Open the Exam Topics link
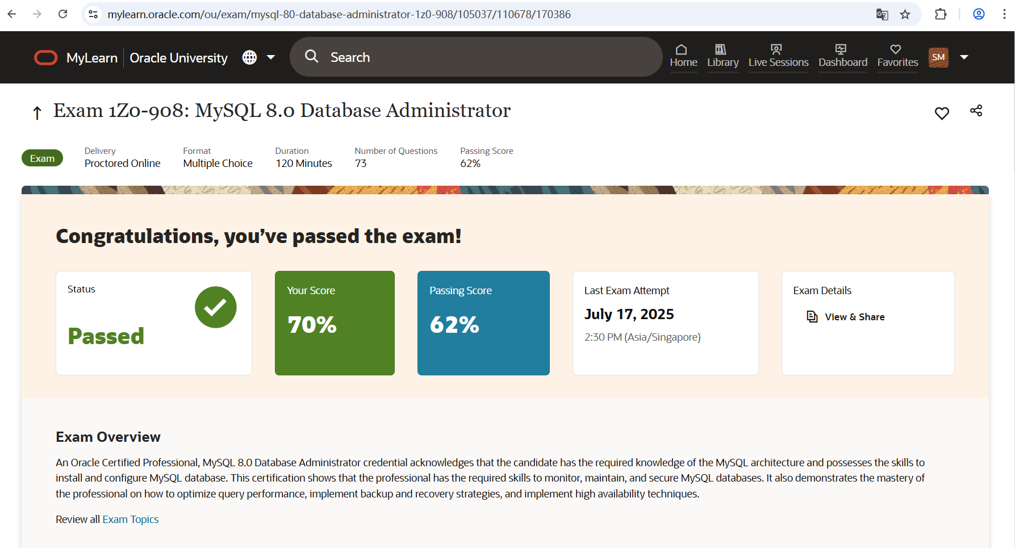The width and height of the screenshot is (1015, 548). (130, 519)
